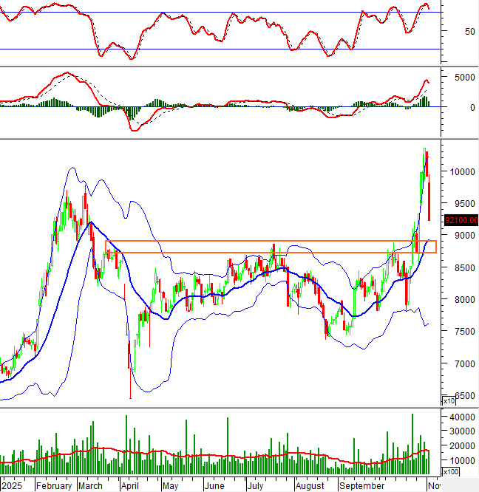The height and width of the screenshot is (492, 479).
Task: Click the May label on the date axis
Action: [169, 486]
